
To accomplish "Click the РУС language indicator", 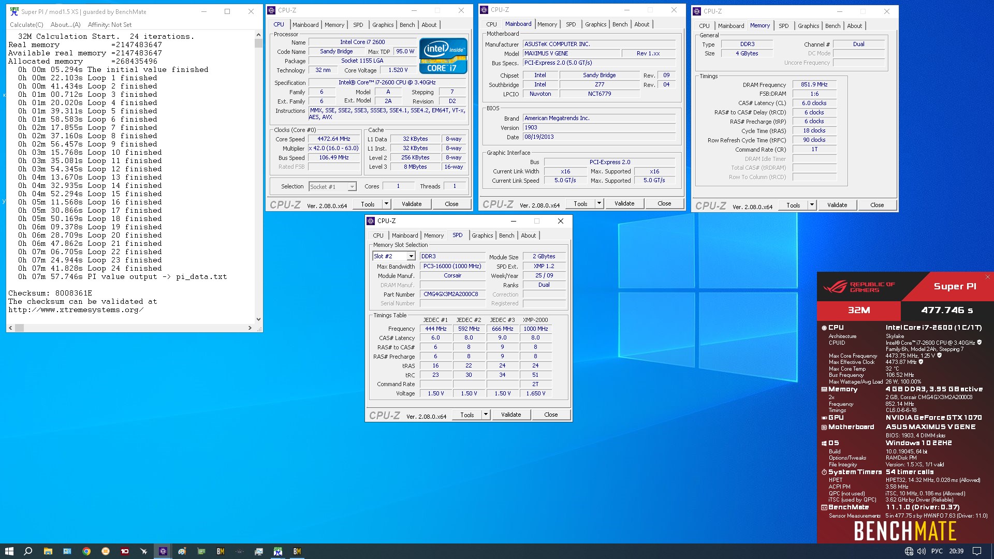I will click(937, 551).
